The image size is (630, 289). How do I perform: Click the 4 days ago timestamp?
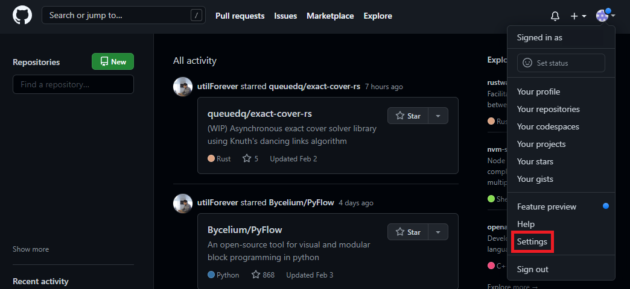(356, 204)
